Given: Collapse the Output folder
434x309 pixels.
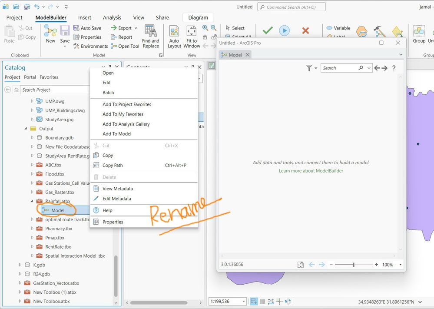Looking at the screenshot, I should 26,129.
